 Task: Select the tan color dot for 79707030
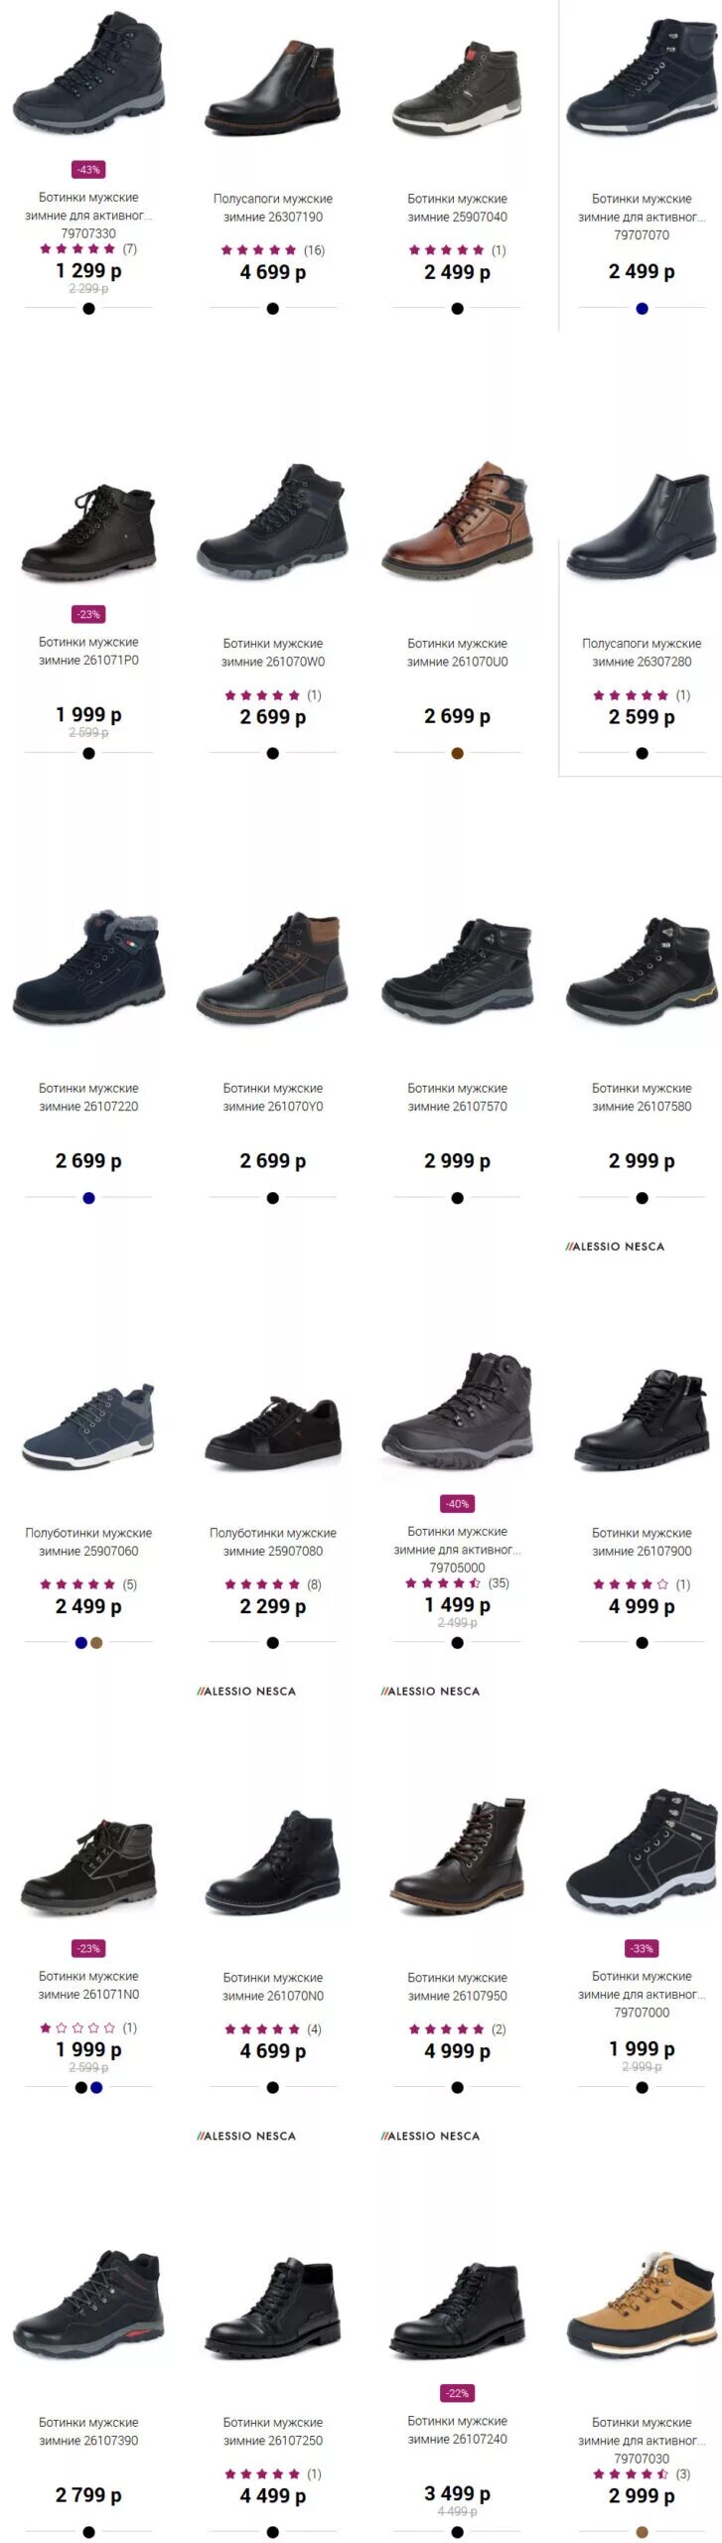[642, 2532]
